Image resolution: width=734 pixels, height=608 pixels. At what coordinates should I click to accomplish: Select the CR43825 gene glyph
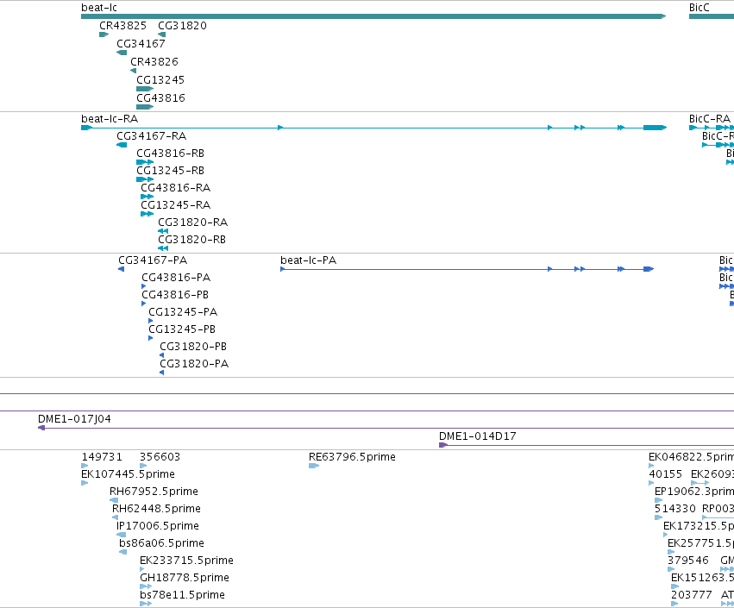pyautogui.click(x=104, y=34)
